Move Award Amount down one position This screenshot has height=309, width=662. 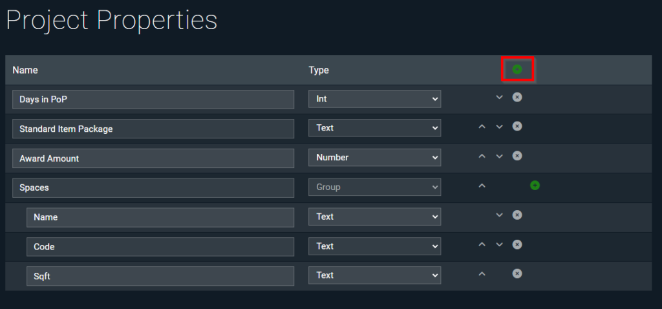pos(500,156)
